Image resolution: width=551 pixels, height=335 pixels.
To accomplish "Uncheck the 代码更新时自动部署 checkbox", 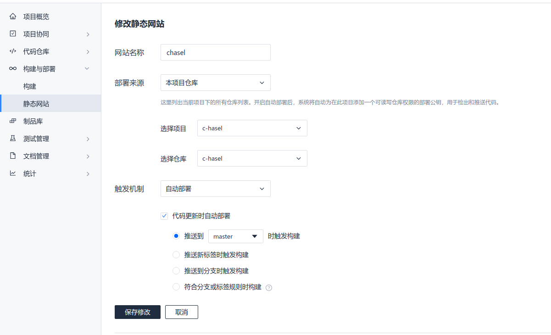I will point(164,216).
